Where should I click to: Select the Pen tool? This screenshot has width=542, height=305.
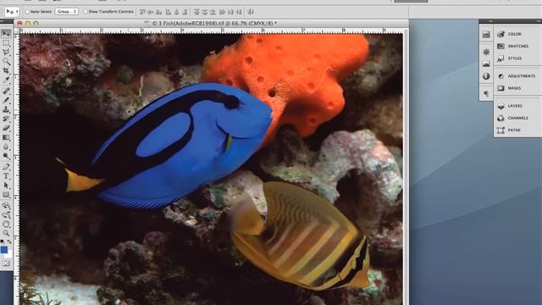point(6,167)
